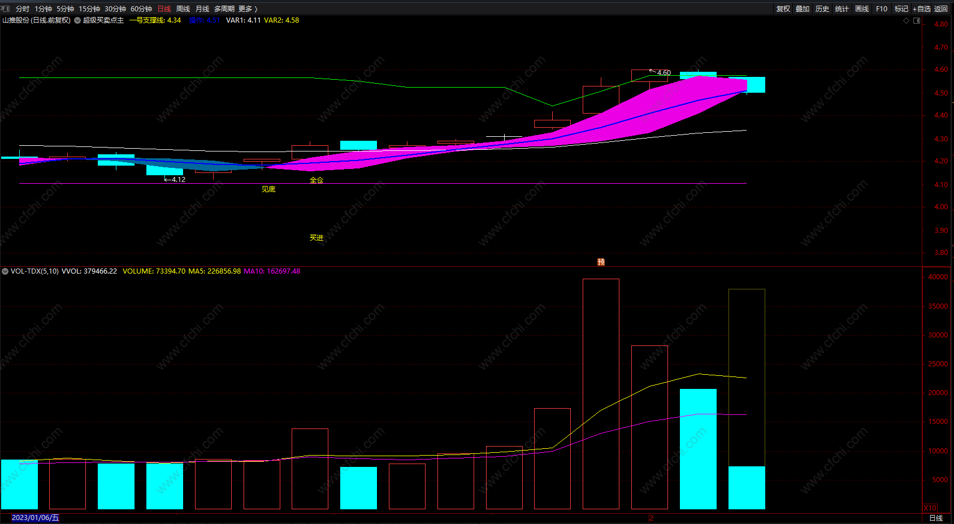Click the 全仓 signal marker on chart
Screen dimensions: 954x524
pos(316,180)
